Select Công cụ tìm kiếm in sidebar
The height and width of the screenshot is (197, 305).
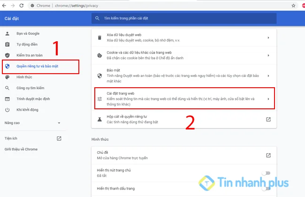click(x=30, y=88)
